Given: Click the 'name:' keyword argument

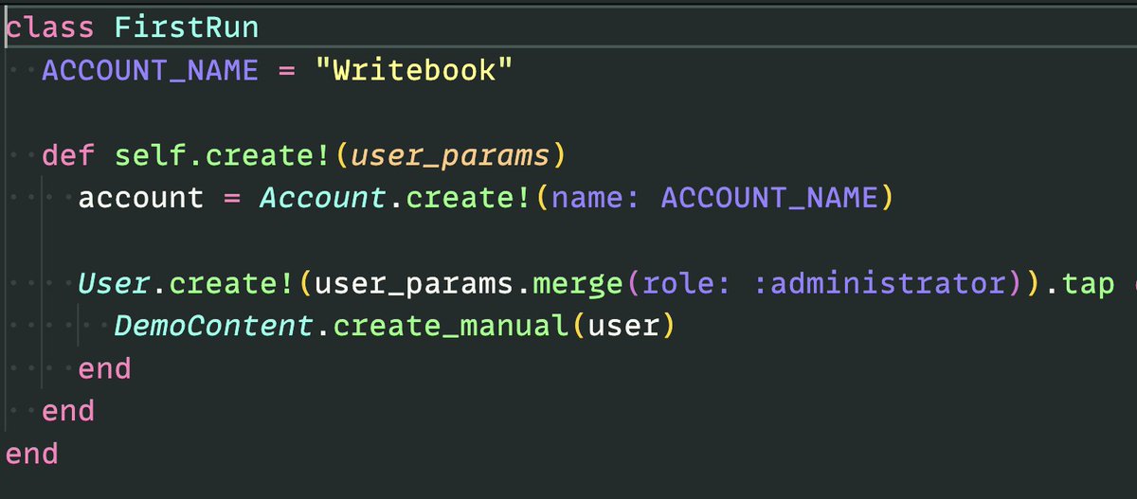Looking at the screenshot, I should [x=594, y=198].
